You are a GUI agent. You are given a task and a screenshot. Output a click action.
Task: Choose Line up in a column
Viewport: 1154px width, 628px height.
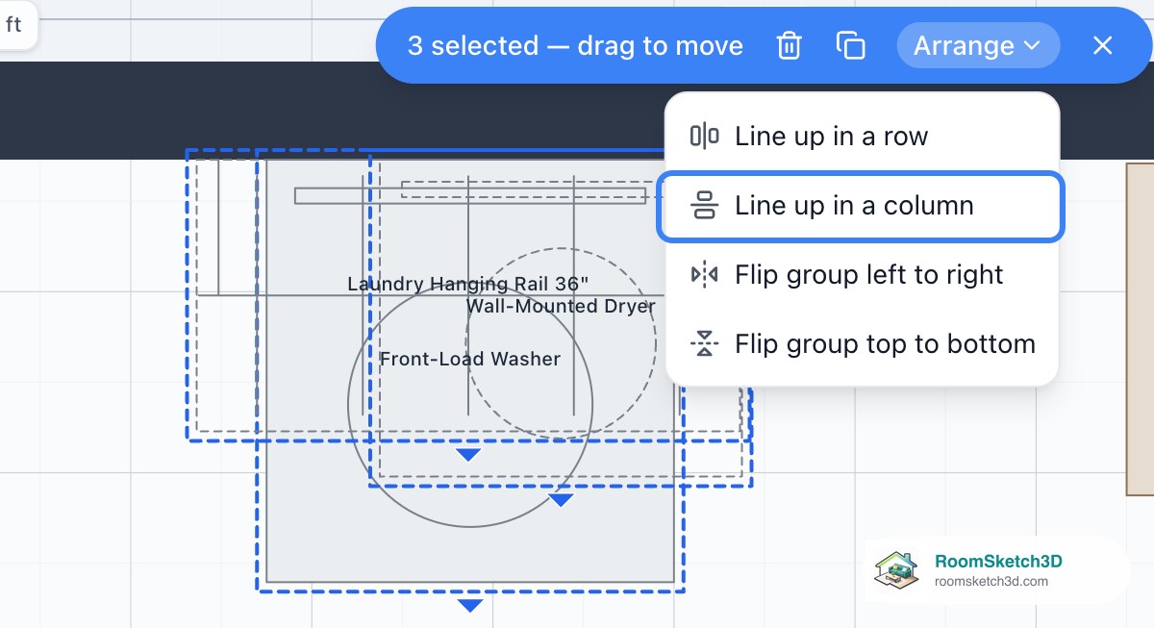point(862,206)
